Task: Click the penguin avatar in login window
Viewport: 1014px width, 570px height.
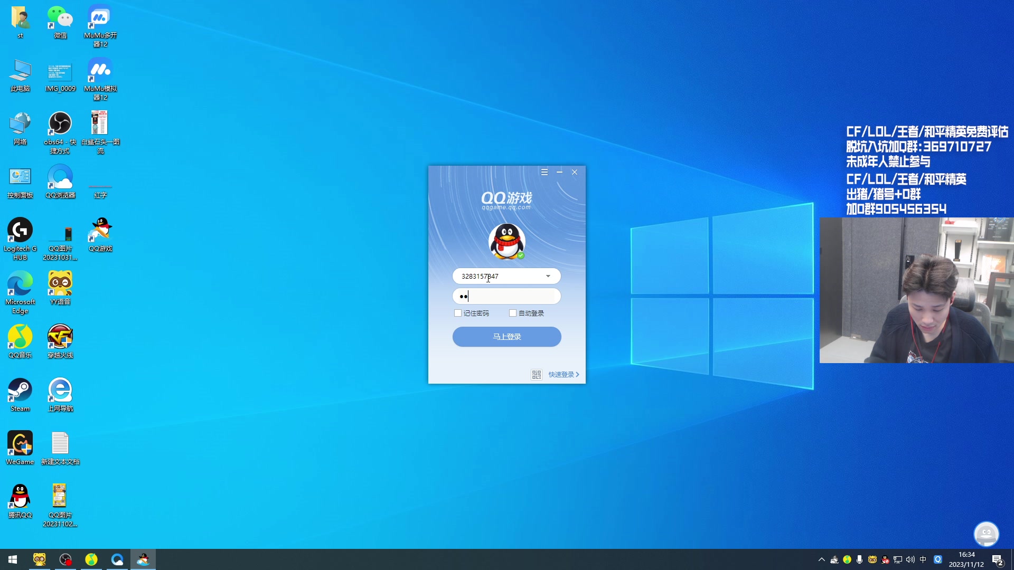Action: coord(506,242)
